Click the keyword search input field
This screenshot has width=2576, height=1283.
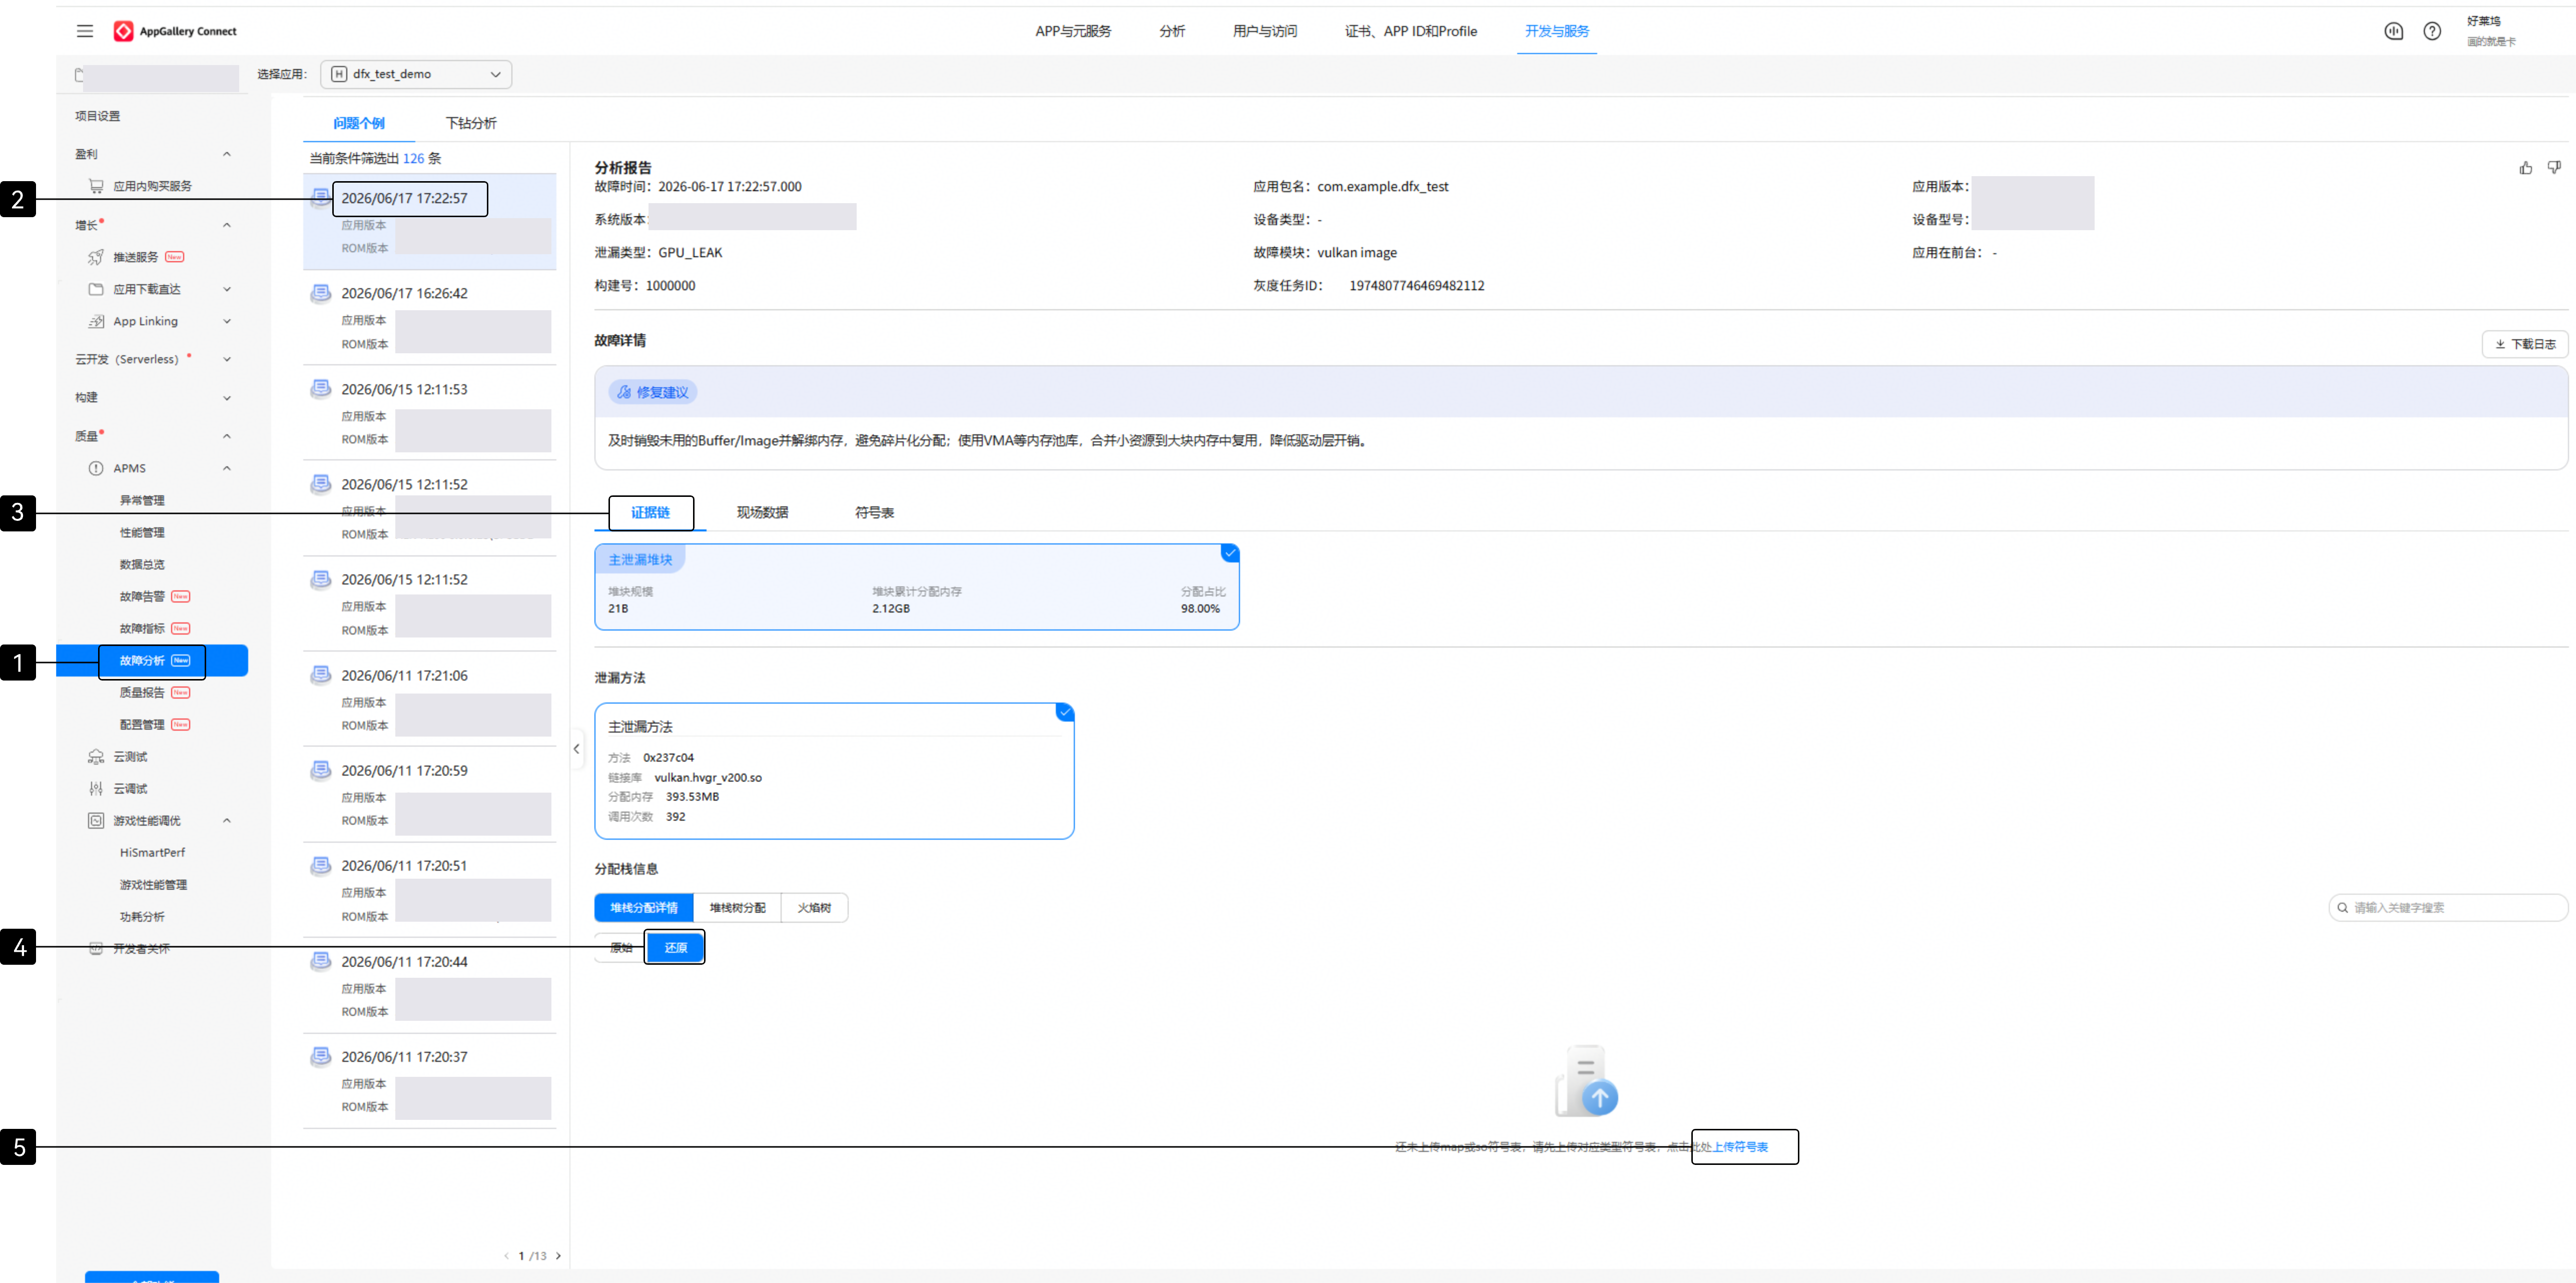[2448, 908]
